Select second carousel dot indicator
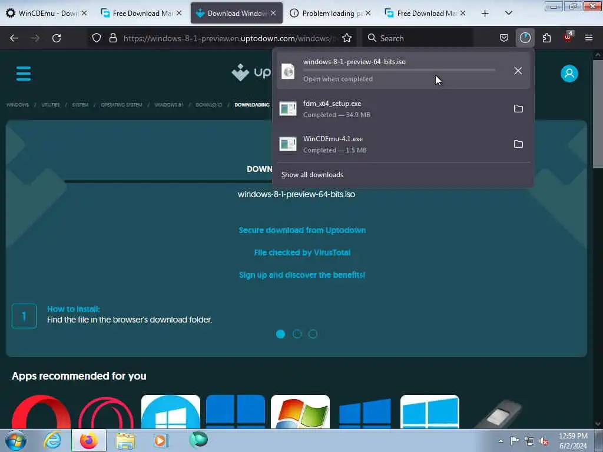603x452 pixels. coord(297,334)
